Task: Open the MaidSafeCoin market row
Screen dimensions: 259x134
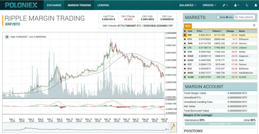Action: [220, 73]
